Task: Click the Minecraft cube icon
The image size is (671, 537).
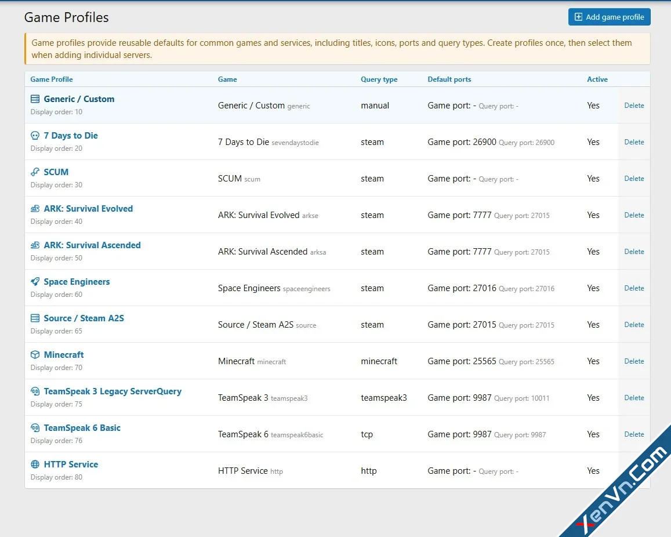Action: (x=35, y=355)
